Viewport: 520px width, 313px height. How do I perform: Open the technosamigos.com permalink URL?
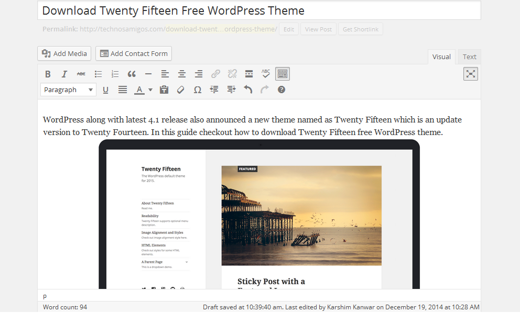click(178, 29)
